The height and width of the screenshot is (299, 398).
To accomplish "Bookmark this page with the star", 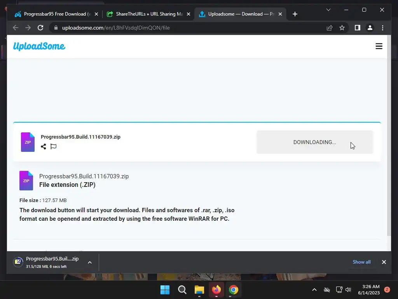I will point(342,28).
